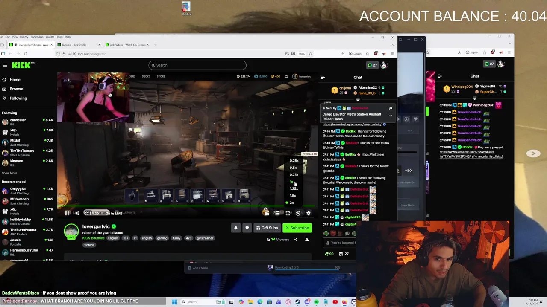Pause the stream video
Image resolution: width=547 pixels, height=307 pixels.
pos(67,213)
